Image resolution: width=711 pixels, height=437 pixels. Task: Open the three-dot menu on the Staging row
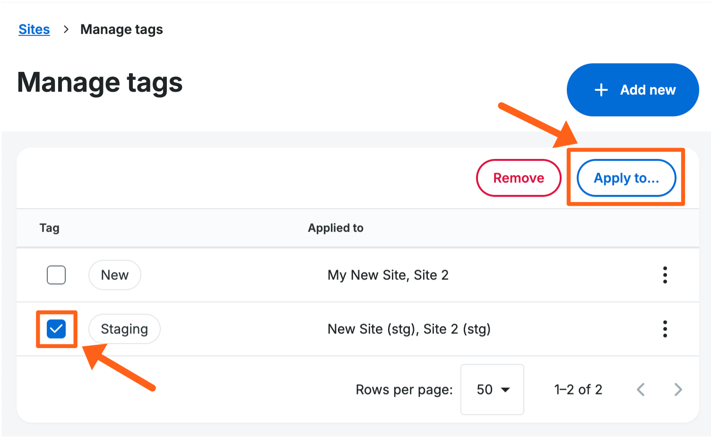pos(665,329)
